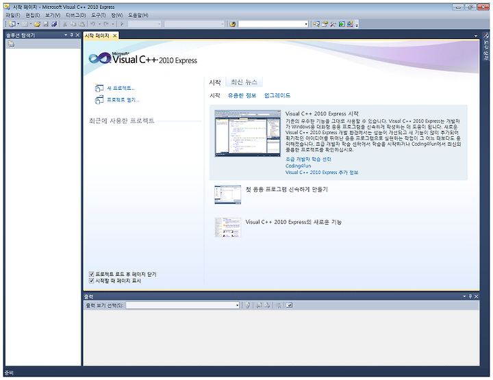Click the Start Debugging play icon
Viewport: 493px width, 380px height.
[x=122, y=24]
